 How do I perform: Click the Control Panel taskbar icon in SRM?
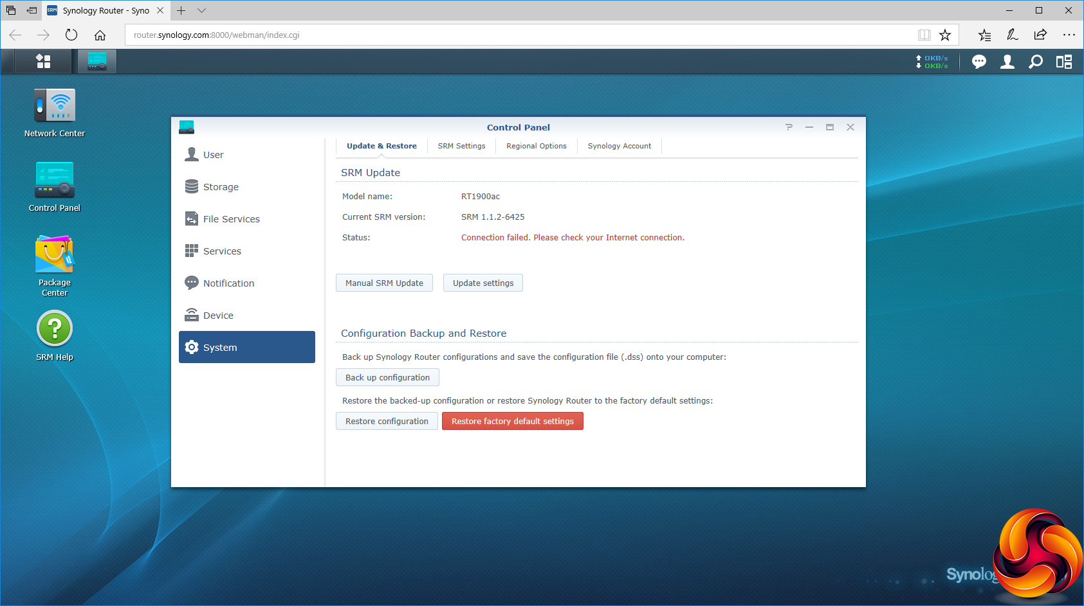(x=97, y=61)
